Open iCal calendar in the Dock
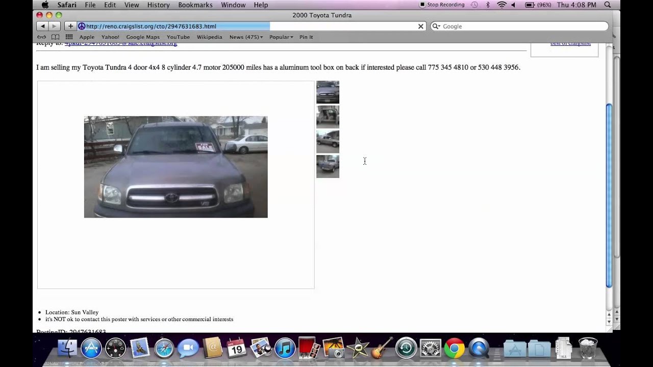This screenshot has height=367, width=653. (x=236, y=349)
